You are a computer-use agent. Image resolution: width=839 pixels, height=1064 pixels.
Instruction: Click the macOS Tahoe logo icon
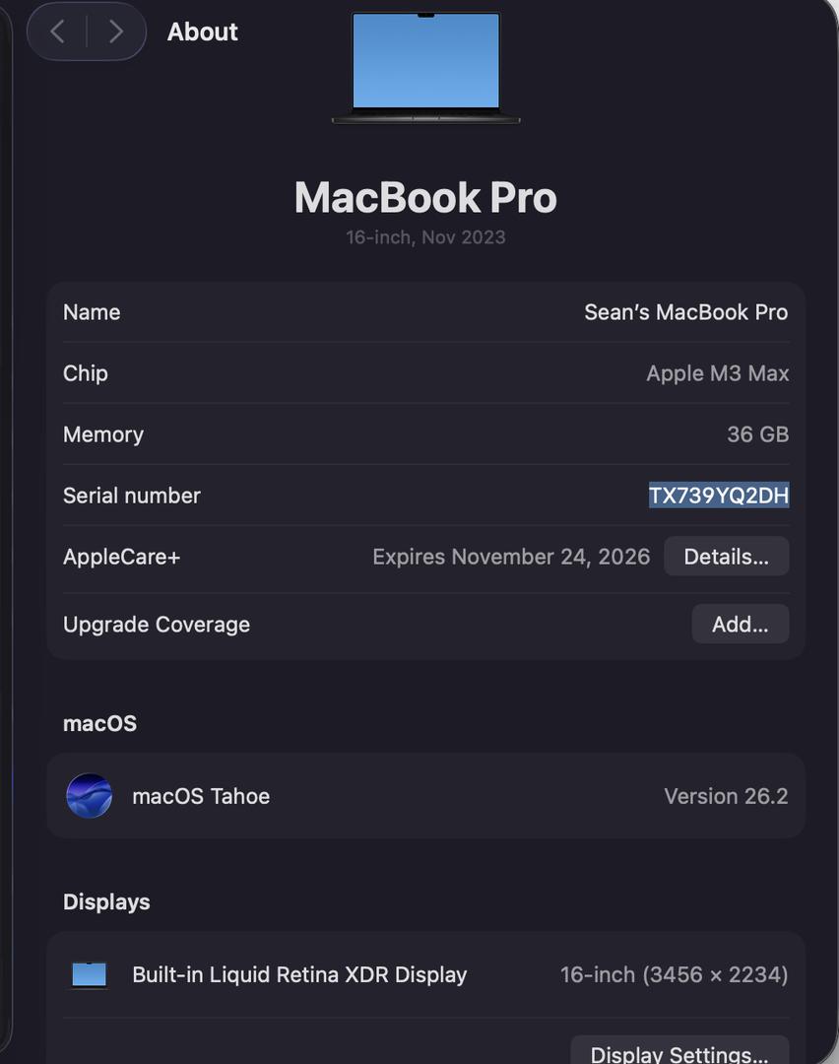tap(89, 796)
